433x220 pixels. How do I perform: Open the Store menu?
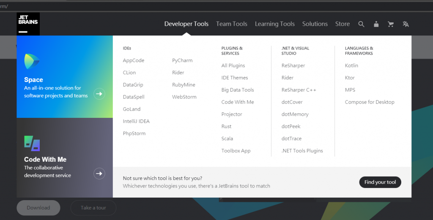click(x=343, y=24)
